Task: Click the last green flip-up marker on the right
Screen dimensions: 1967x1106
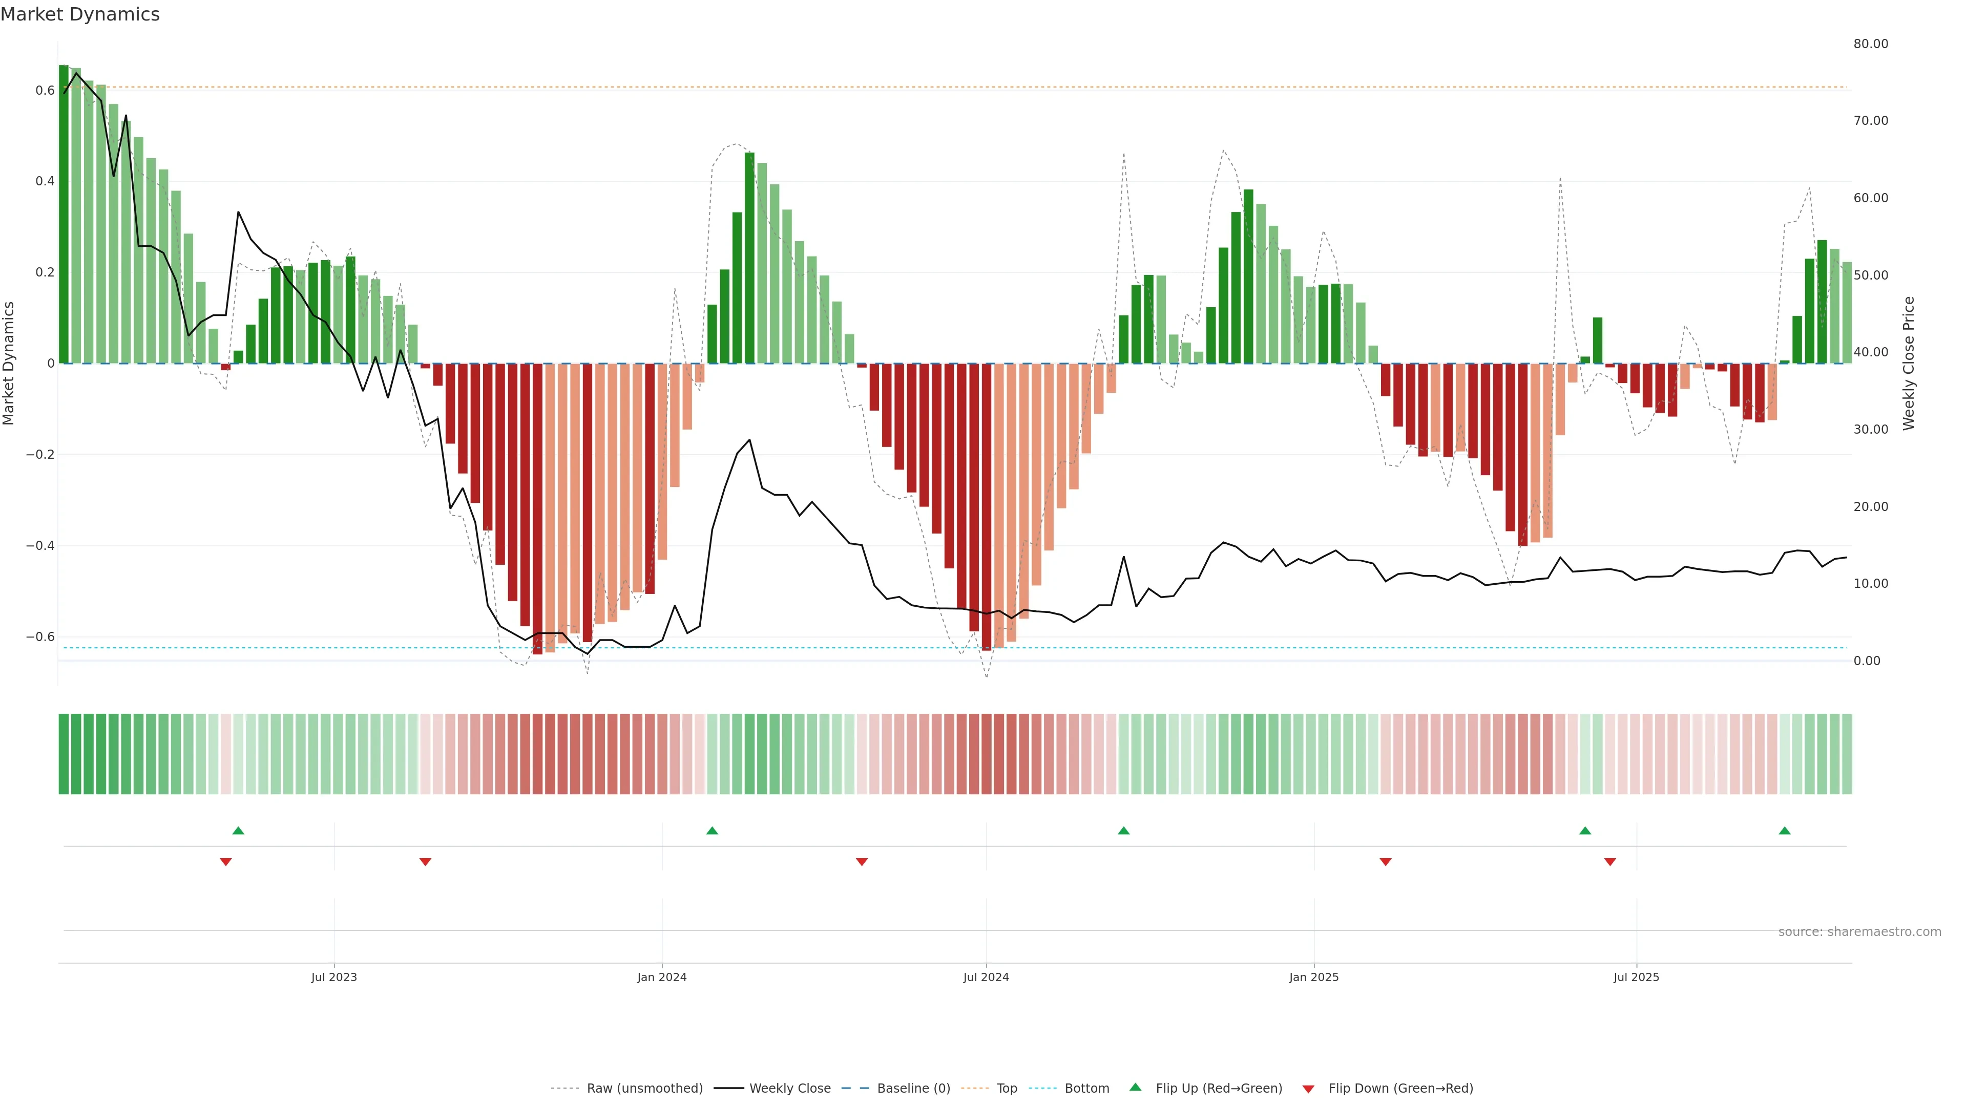Action: (1785, 831)
